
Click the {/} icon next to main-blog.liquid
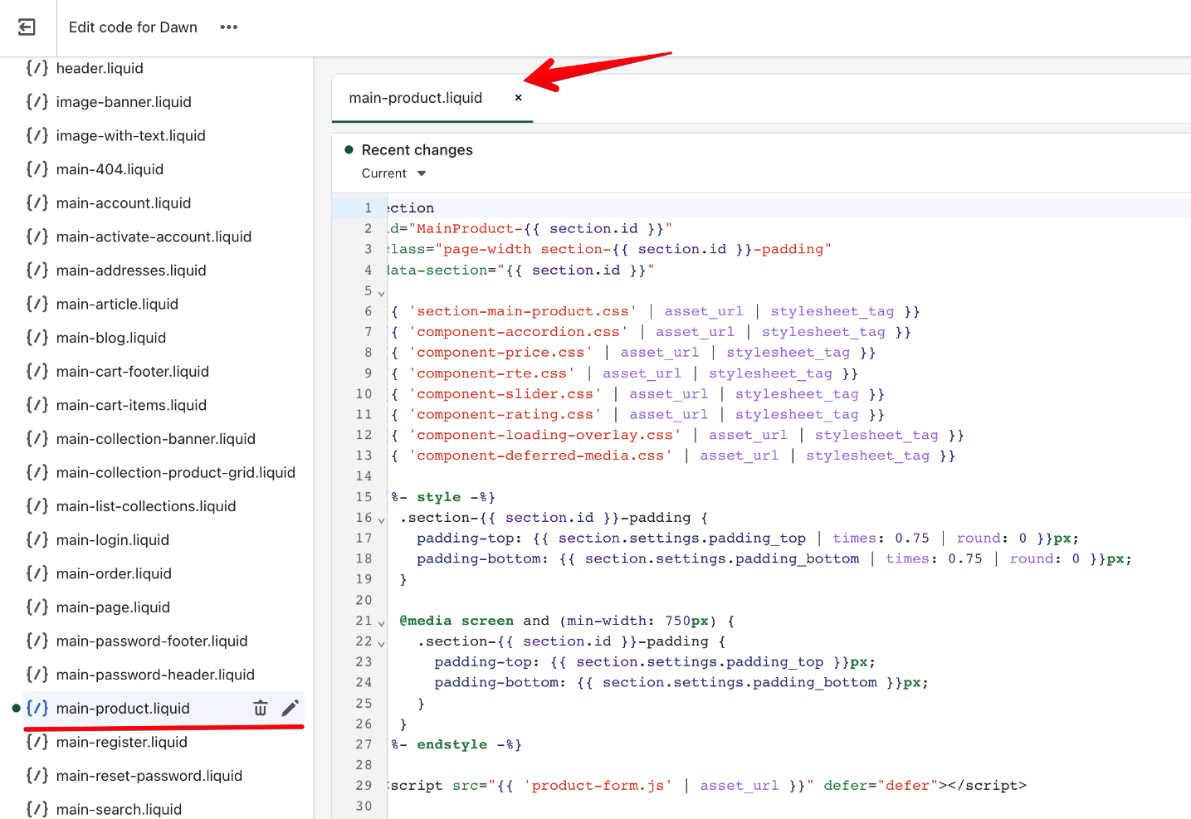click(35, 338)
